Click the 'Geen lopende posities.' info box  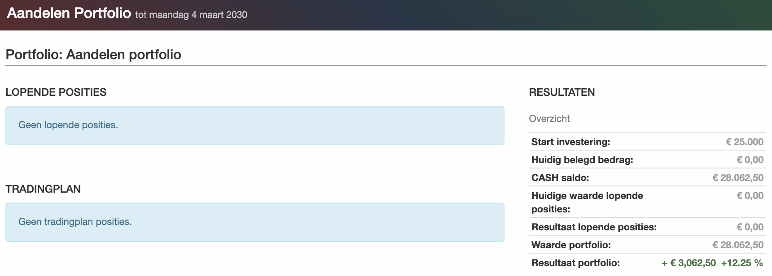[x=255, y=125]
